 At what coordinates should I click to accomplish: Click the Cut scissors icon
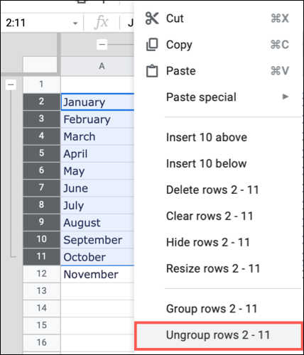tap(152, 18)
